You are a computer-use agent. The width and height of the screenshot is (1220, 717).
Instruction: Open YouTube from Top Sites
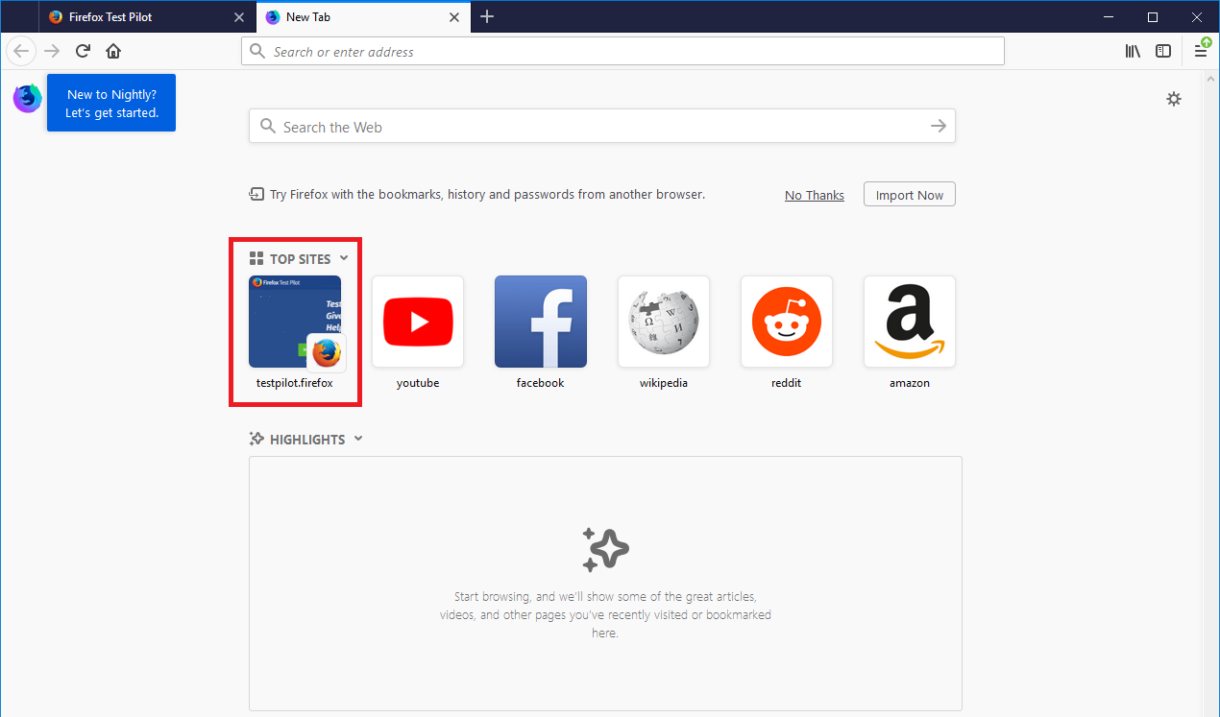pos(417,322)
